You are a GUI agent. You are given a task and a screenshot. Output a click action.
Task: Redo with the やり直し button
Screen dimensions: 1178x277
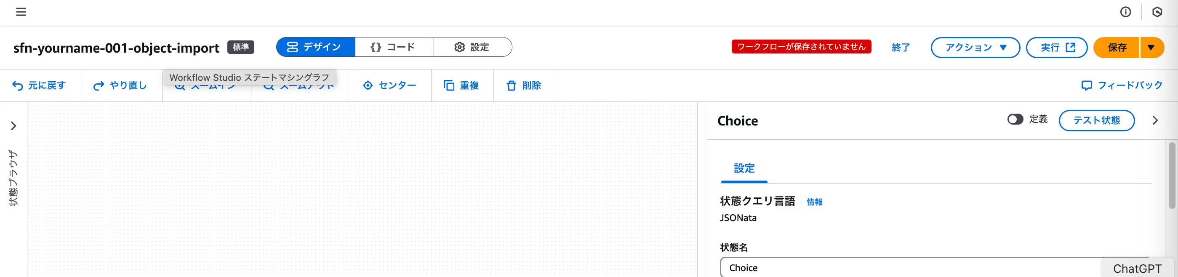coord(120,85)
